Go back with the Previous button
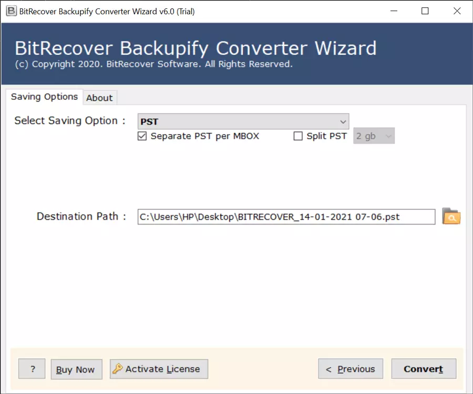This screenshot has height=394, width=473. click(351, 369)
